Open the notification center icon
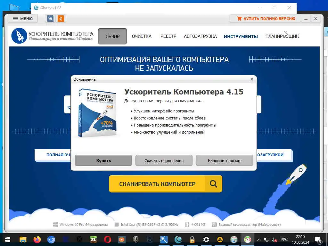 point(318,240)
